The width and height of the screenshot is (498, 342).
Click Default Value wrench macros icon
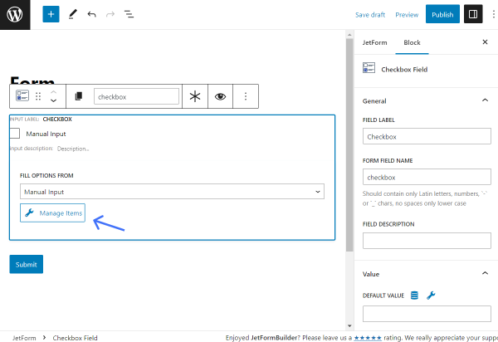pyautogui.click(x=431, y=296)
